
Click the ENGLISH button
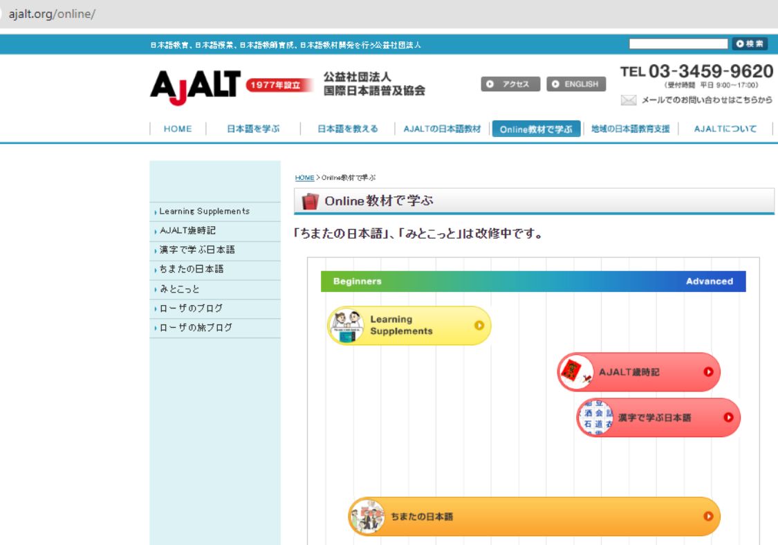(x=576, y=84)
